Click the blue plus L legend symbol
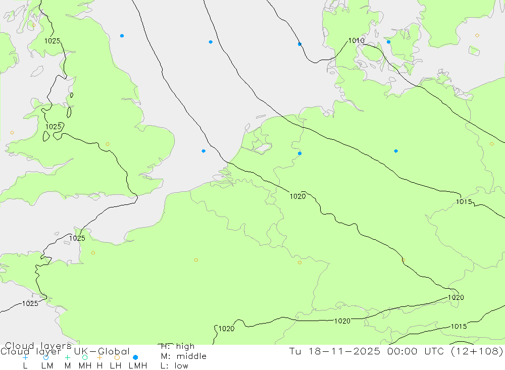 (x=25, y=357)
